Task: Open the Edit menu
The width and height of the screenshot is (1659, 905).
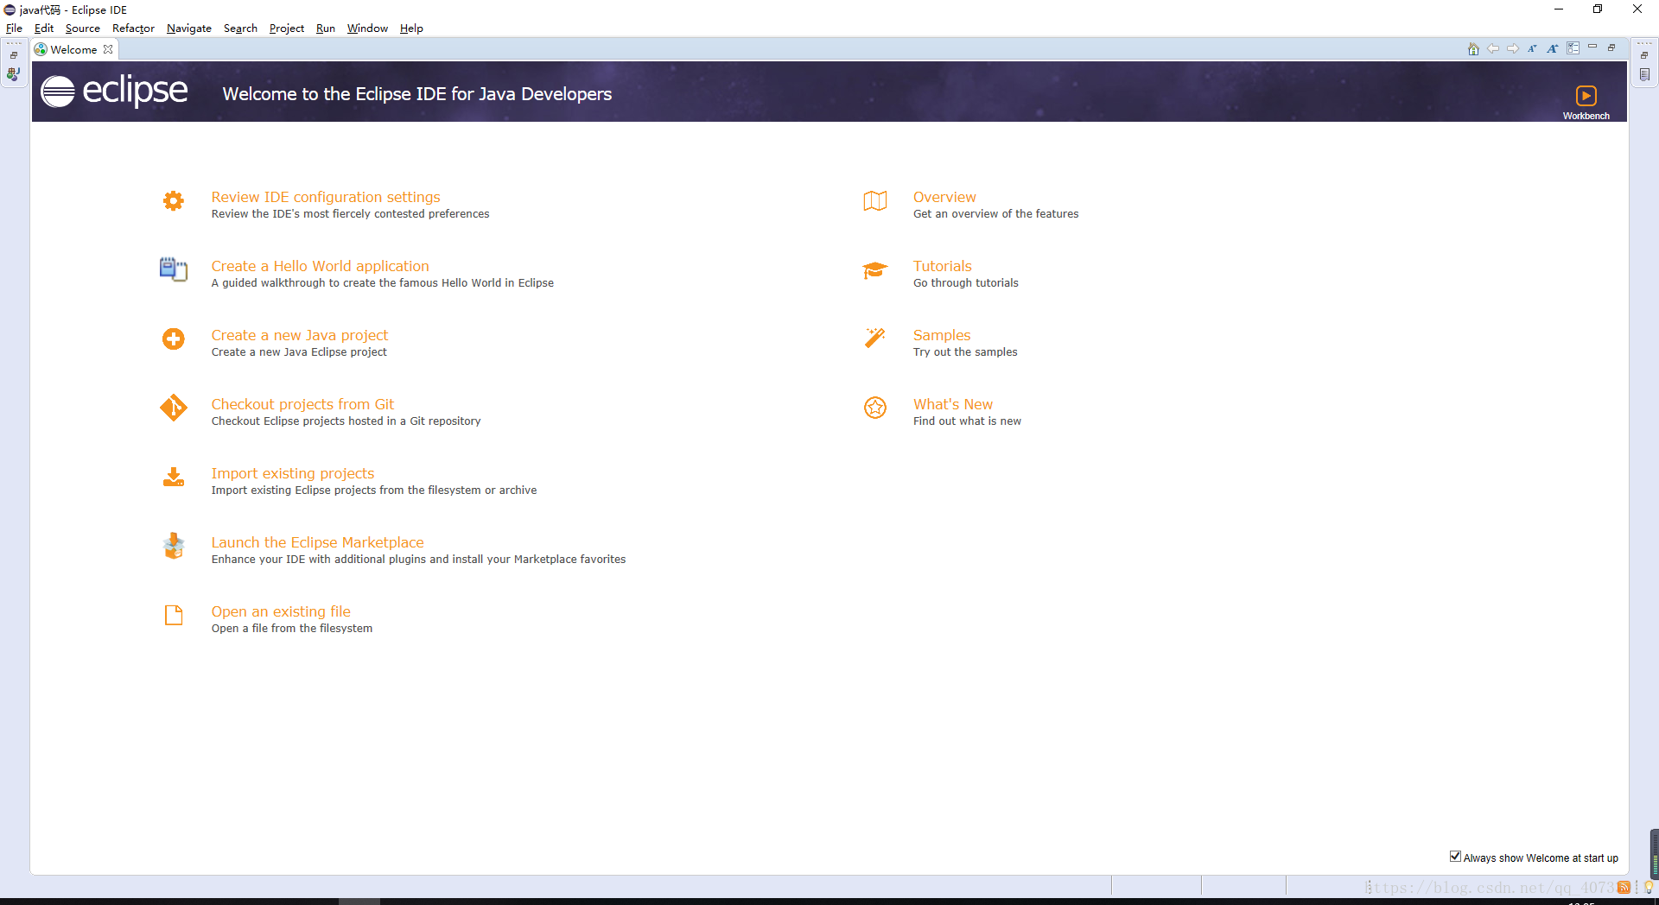Action: click(x=44, y=28)
